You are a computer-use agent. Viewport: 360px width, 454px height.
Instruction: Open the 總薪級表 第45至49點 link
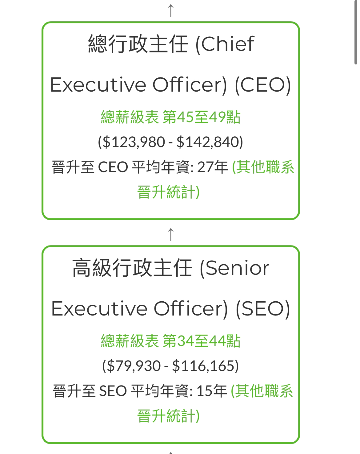tap(171, 117)
